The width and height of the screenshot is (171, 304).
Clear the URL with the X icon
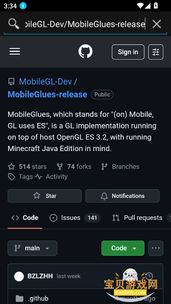coord(157,24)
